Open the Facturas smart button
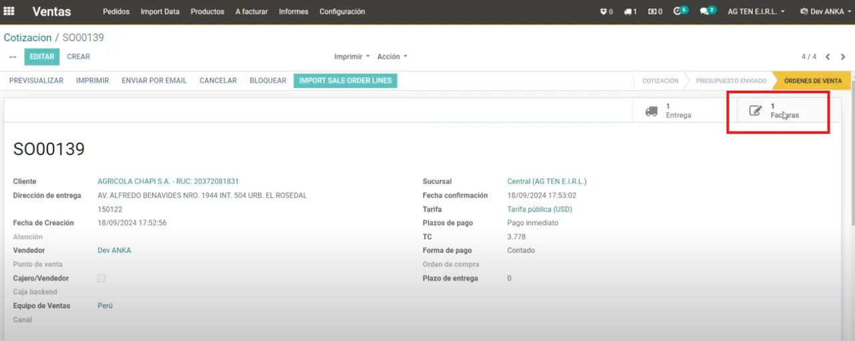Screen dimensions: 855x341 point(778,111)
